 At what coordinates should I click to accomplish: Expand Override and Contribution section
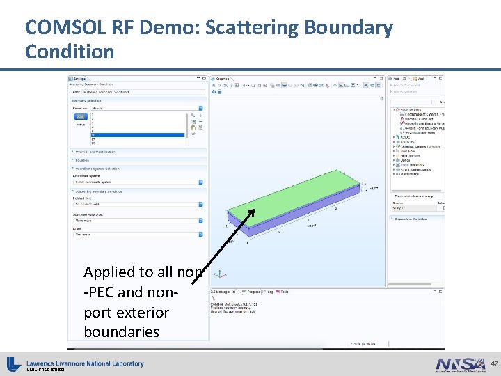point(73,152)
